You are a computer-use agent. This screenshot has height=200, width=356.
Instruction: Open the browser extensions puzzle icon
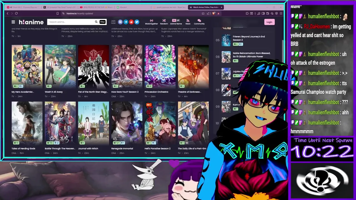point(247,13)
